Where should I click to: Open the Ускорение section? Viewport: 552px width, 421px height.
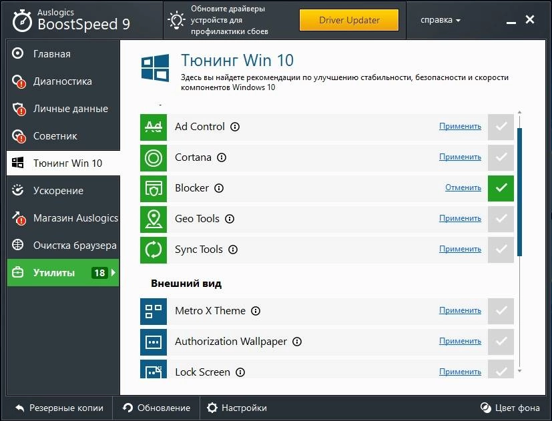click(63, 190)
